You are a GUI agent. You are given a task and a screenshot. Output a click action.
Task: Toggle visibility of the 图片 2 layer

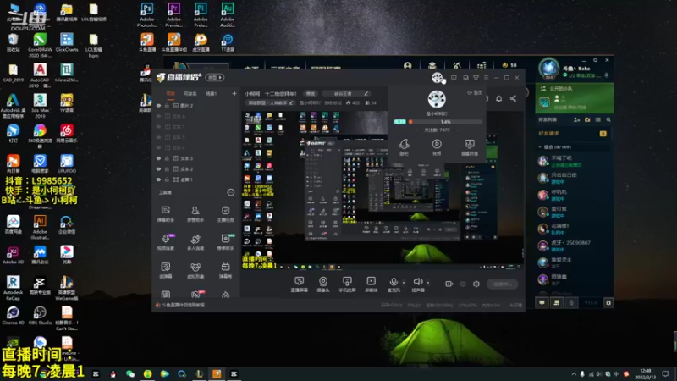coord(158,105)
